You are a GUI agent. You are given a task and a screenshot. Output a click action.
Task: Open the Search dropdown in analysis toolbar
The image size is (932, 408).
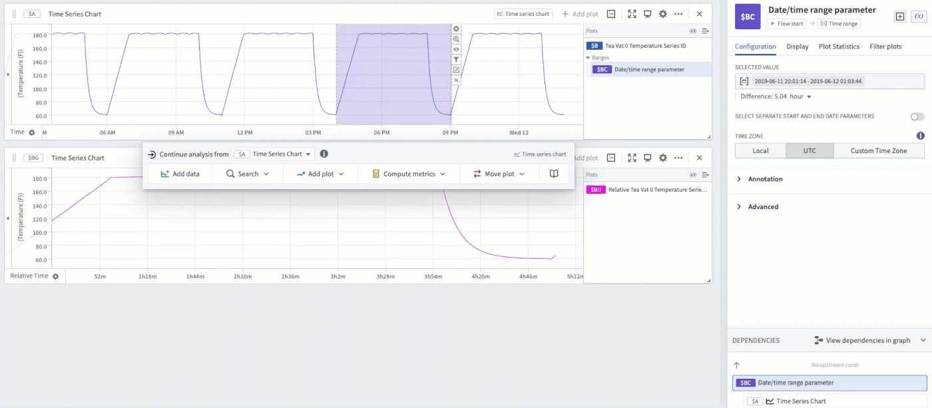tap(248, 174)
